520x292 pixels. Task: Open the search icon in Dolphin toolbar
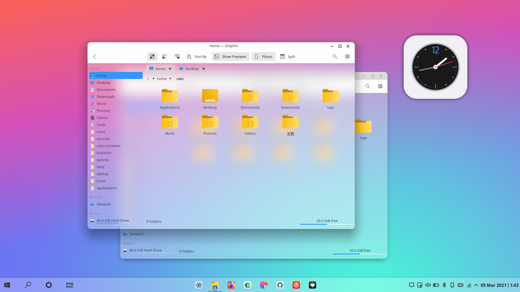[x=335, y=57]
